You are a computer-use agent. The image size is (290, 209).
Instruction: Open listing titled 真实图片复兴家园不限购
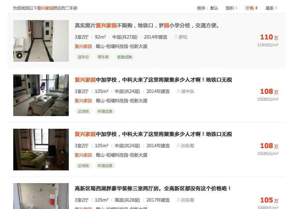coord(147,25)
